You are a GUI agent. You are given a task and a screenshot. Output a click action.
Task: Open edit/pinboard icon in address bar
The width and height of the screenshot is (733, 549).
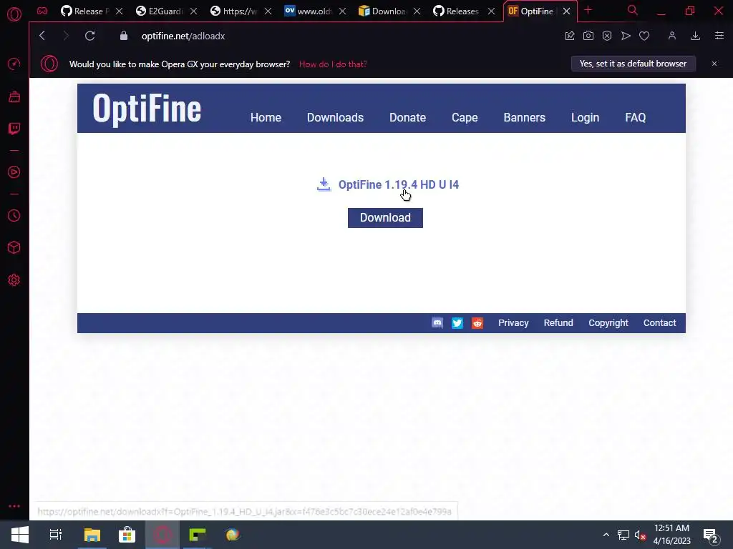(569, 36)
